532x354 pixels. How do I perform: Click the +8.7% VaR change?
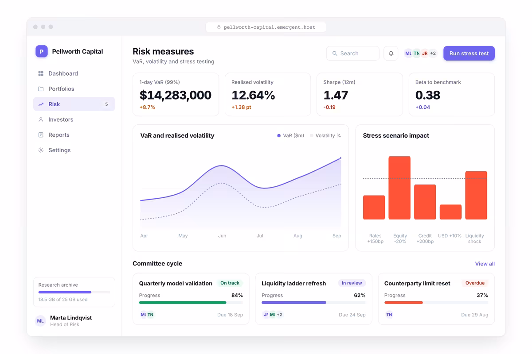(147, 108)
